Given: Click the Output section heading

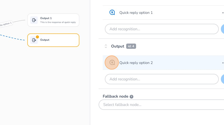Looking at the screenshot, I should tap(118, 46).
